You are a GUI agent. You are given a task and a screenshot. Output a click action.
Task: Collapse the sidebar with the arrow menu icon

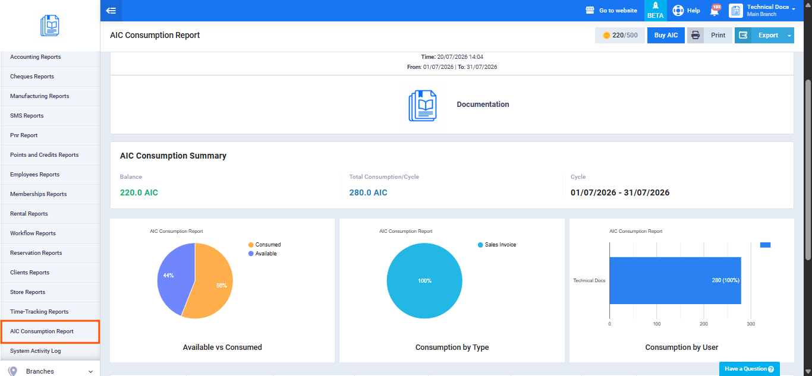pos(111,10)
